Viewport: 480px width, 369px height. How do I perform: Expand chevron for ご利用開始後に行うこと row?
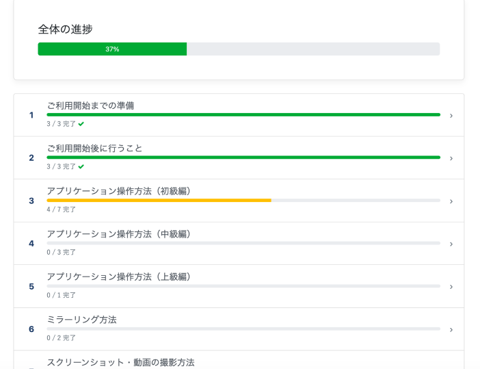click(451, 158)
